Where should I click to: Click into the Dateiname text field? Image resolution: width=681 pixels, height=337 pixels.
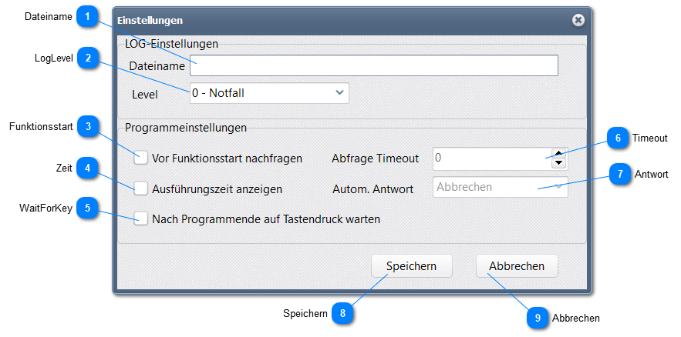pos(374,65)
